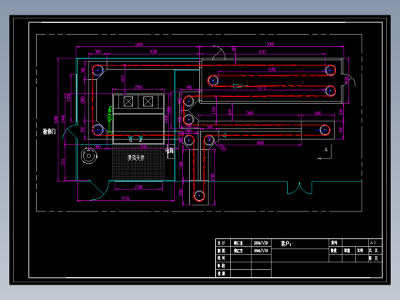Click the 2500 dimension above the unit
Image resolution: width=400 pixels, height=300 pixels.
(138, 87)
